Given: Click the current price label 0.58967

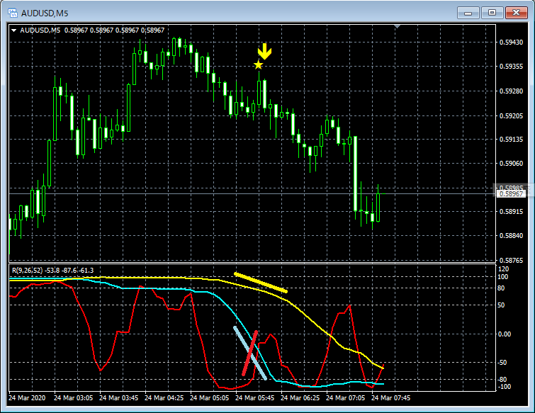Looking at the screenshot, I should pos(511,193).
